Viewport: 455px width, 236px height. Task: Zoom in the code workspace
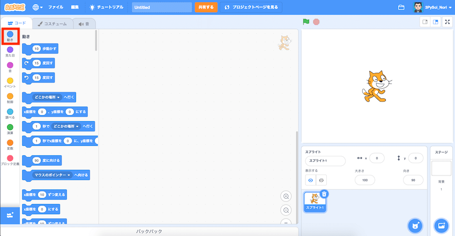coord(286,196)
